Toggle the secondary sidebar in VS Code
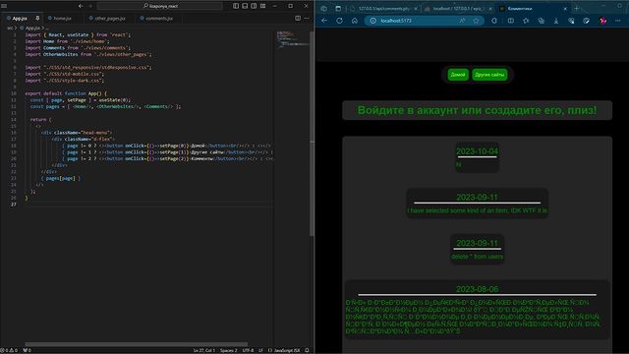The width and height of the screenshot is (629, 354). pos(254,6)
